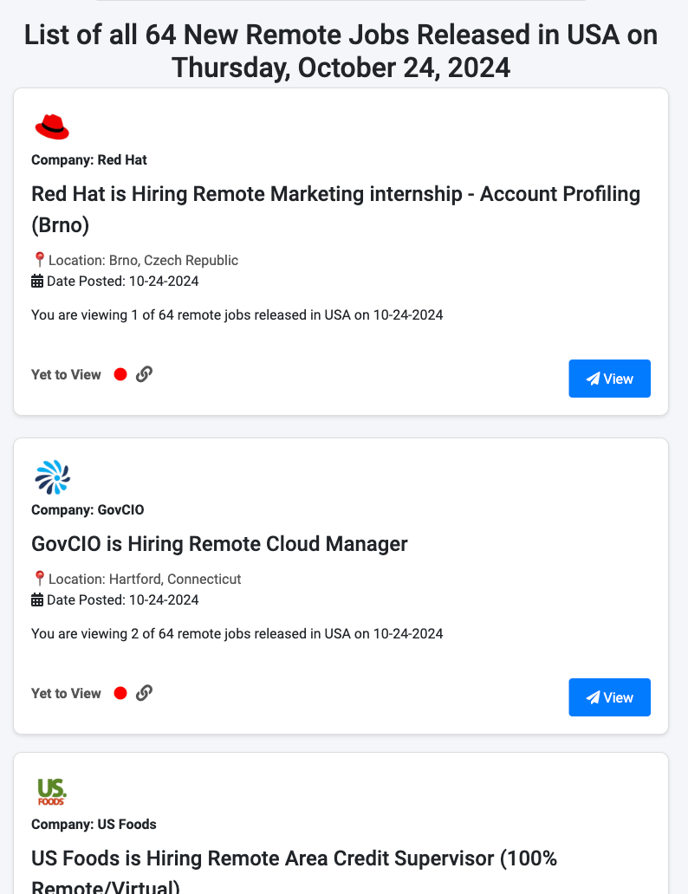Click 'Yet to View' label on the Red Hat card
Viewport: 688px width, 894px height.
coord(66,373)
